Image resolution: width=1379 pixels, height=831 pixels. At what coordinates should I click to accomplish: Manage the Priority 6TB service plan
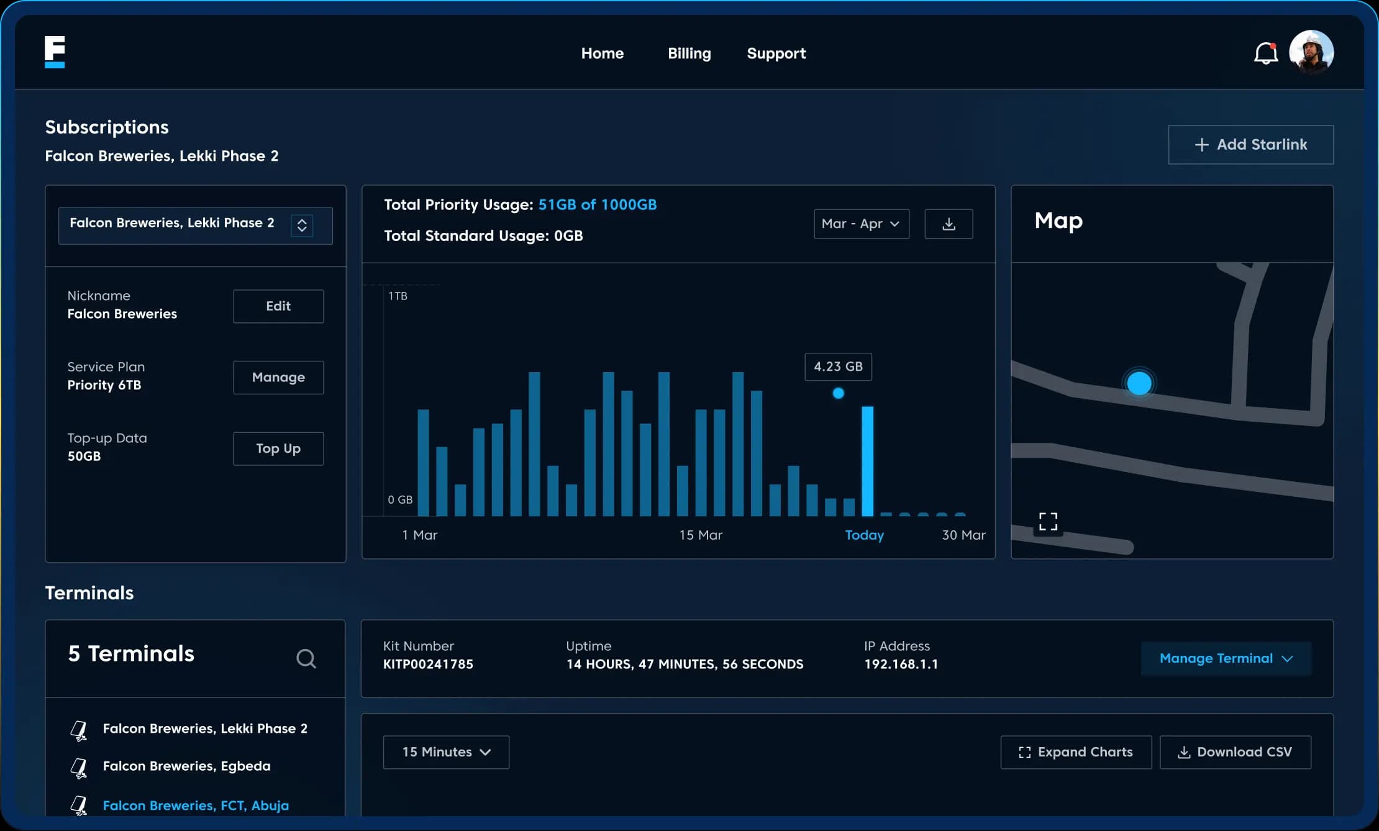pyautogui.click(x=278, y=378)
